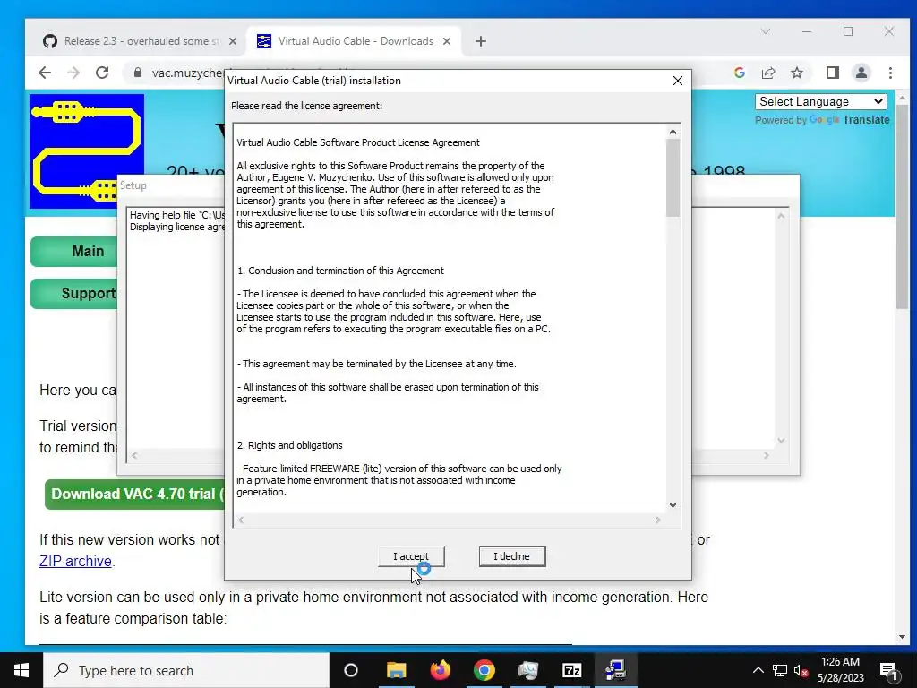
Task: Open the Windows Start menu
Action: click(21, 670)
